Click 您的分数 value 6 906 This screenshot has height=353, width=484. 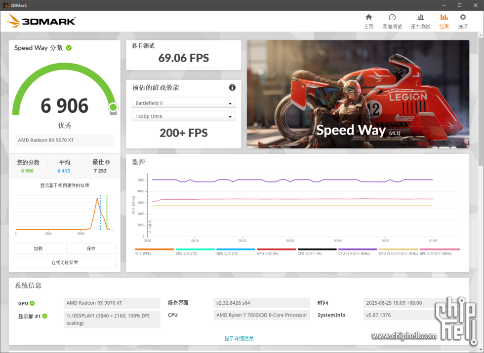click(x=28, y=171)
